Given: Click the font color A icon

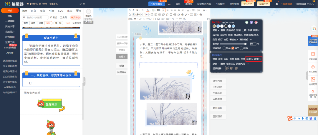Looking at the screenshot, I should click(148, 10).
